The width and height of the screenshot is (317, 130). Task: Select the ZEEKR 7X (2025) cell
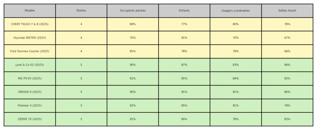tap(30, 119)
